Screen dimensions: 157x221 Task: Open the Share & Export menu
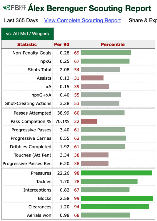[143, 20]
